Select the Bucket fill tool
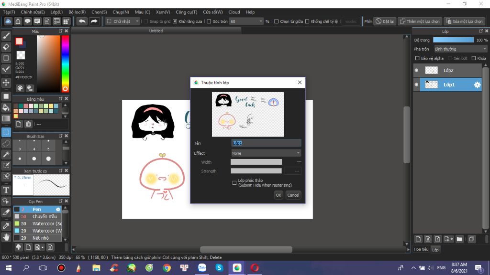 (6, 107)
